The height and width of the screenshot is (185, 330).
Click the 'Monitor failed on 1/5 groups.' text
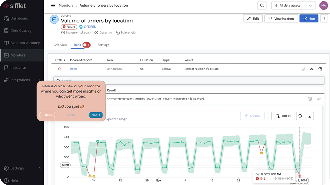(202, 69)
